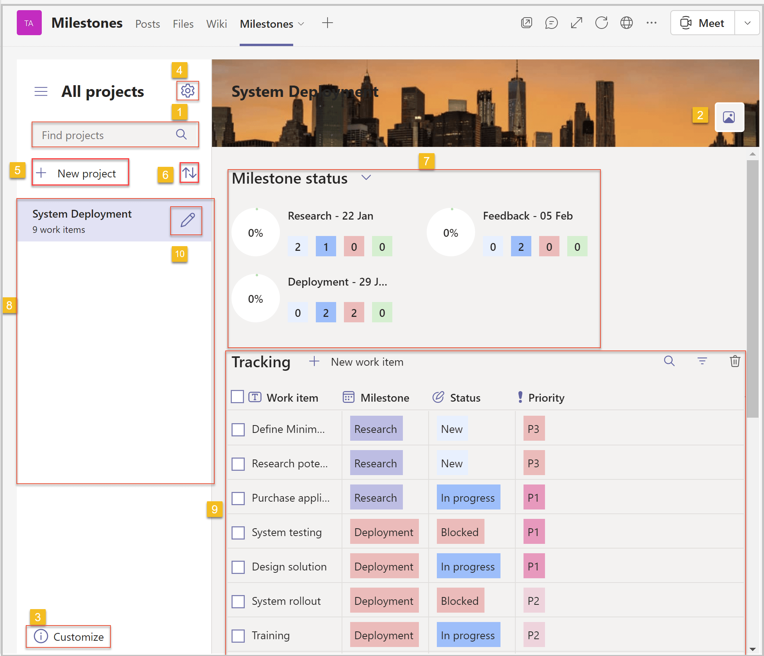Open the Wiki tab

click(216, 24)
